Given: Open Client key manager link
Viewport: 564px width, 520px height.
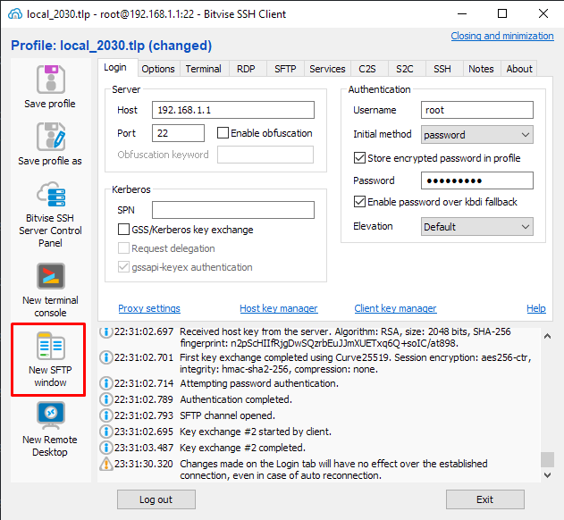Looking at the screenshot, I should (395, 308).
